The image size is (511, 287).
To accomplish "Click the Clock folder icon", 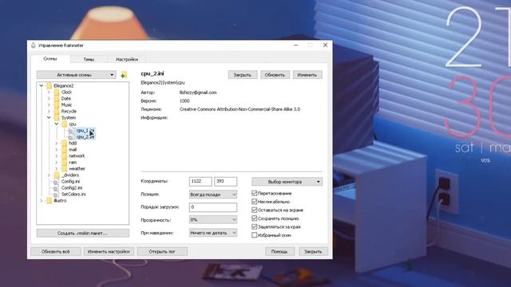I will pyautogui.click(x=57, y=92).
